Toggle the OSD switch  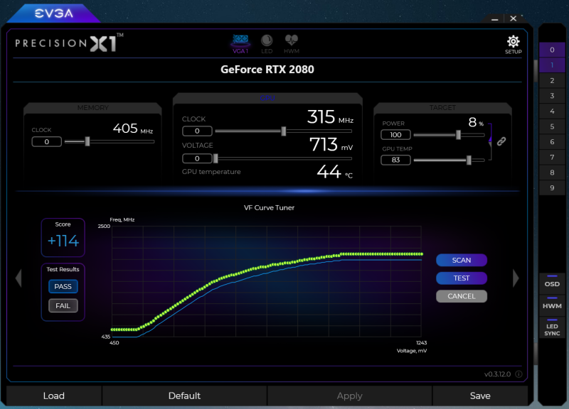point(552,282)
